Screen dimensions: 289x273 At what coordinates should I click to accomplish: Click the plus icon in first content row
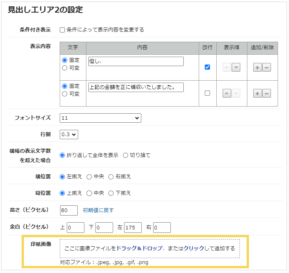click(257, 67)
